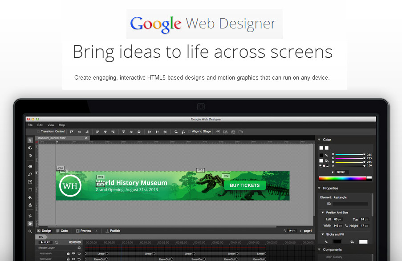Image resolution: width=402 pixels, height=261 pixels.
Task: Click inside the ID input field
Action: click(349, 203)
